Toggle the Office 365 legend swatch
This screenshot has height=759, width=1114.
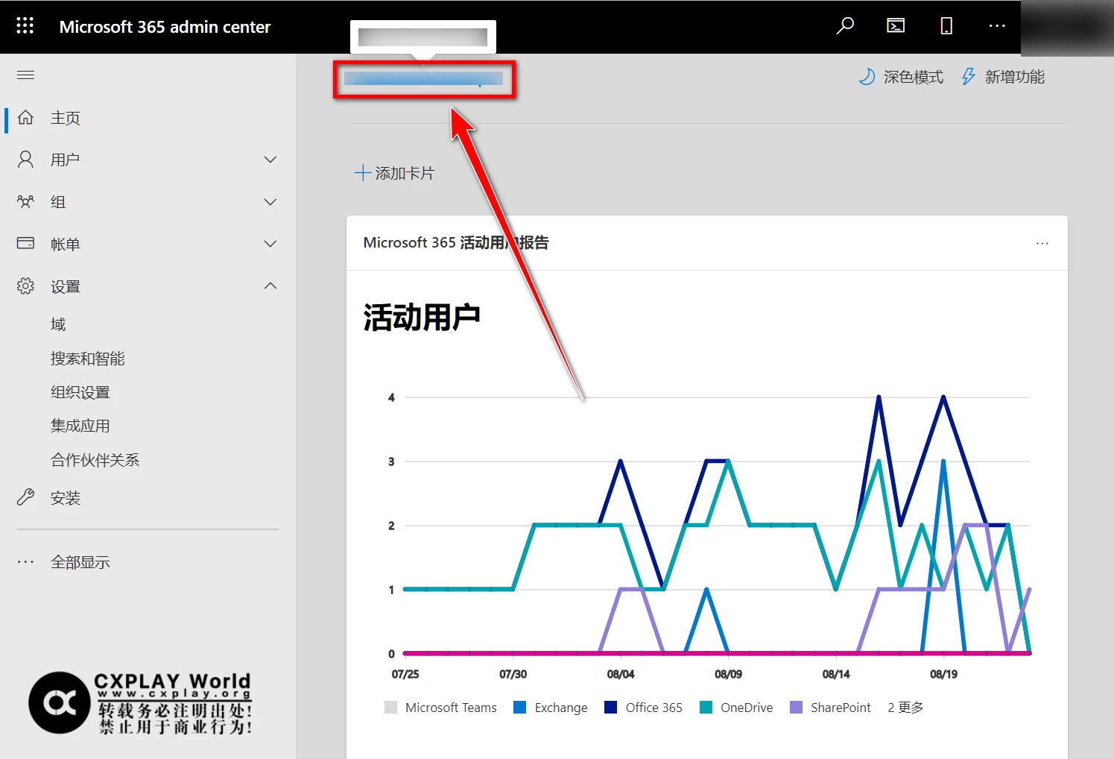(611, 708)
